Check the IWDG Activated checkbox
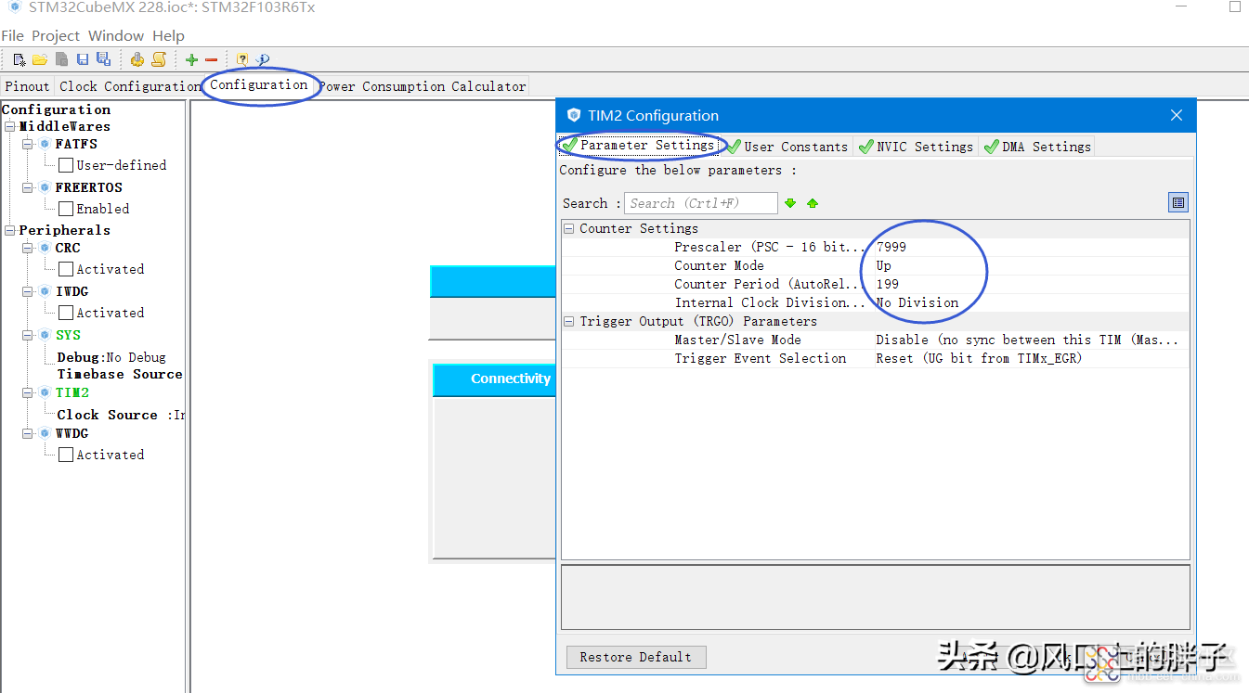The height and width of the screenshot is (693, 1249). (66, 313)
